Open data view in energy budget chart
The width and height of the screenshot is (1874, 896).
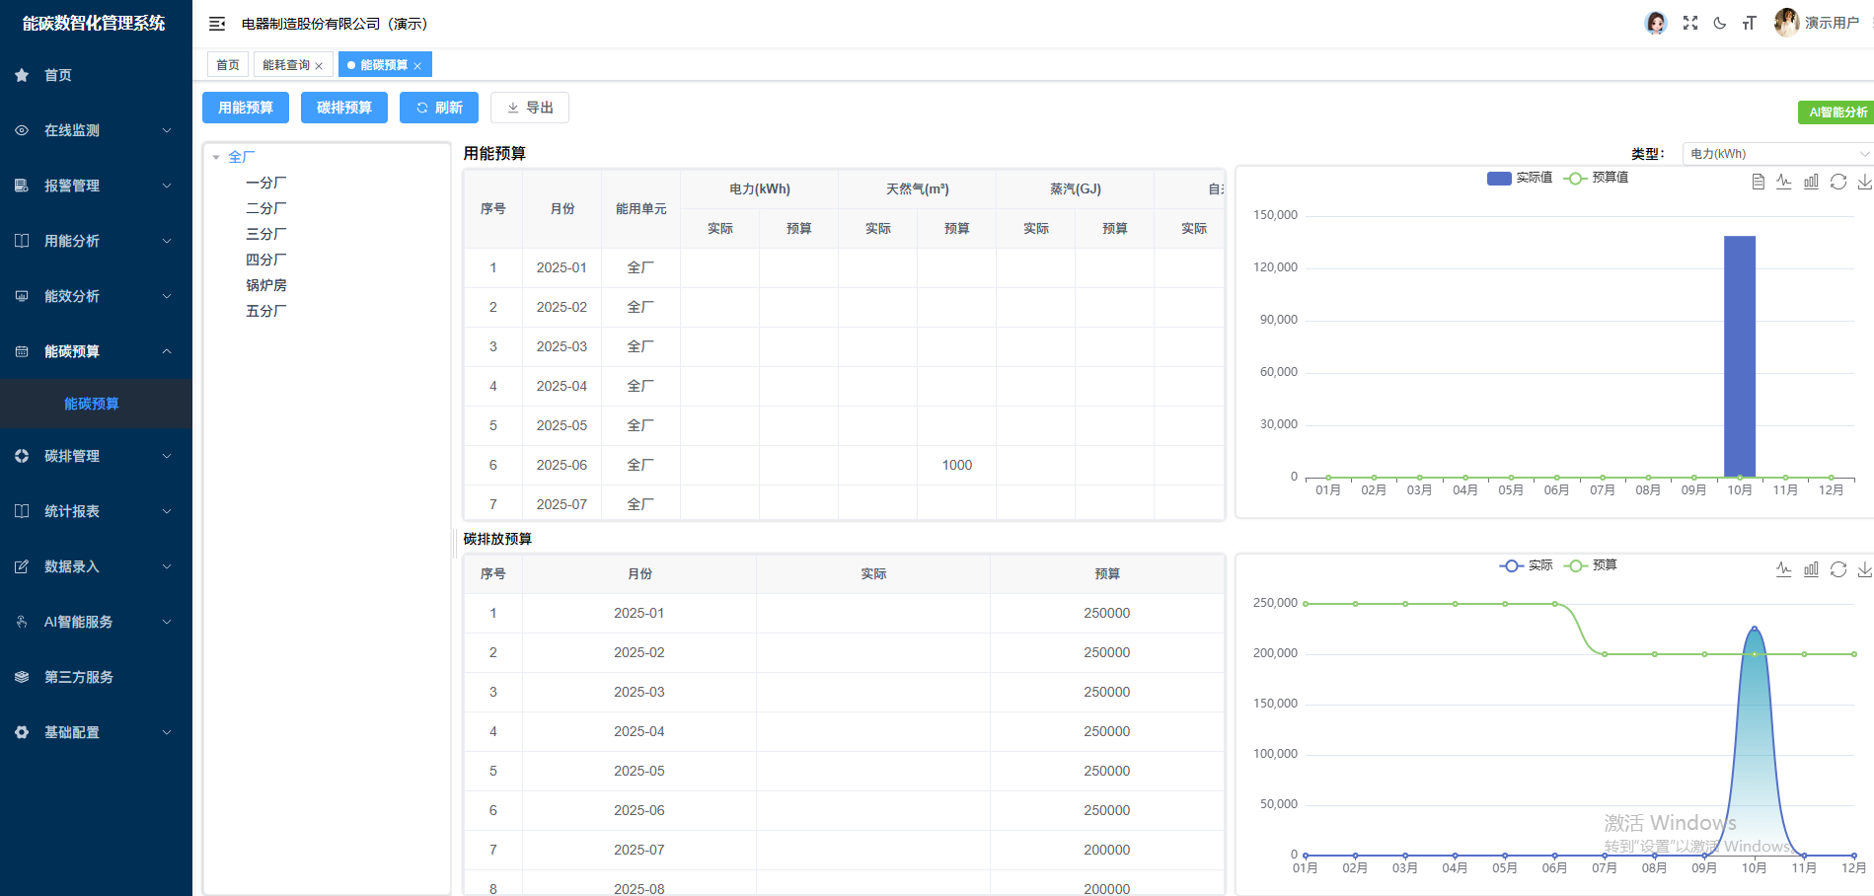coord(1758,182)
